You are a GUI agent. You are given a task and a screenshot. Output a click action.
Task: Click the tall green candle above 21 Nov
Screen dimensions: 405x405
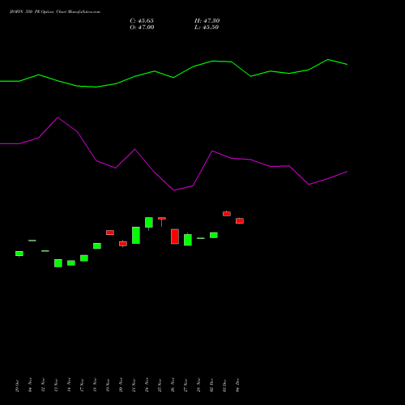pos(136,235)
